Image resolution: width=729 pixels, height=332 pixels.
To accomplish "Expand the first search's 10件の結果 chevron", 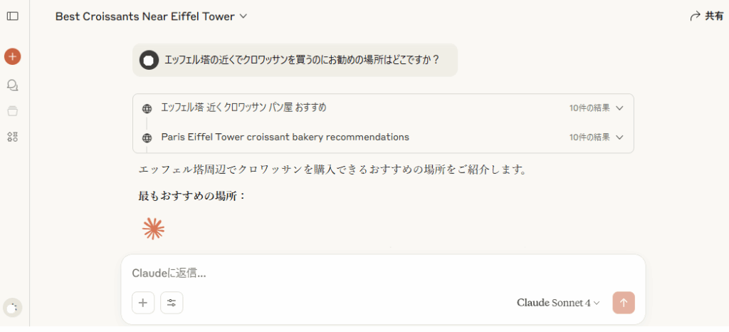I will (x=619, y=108).
